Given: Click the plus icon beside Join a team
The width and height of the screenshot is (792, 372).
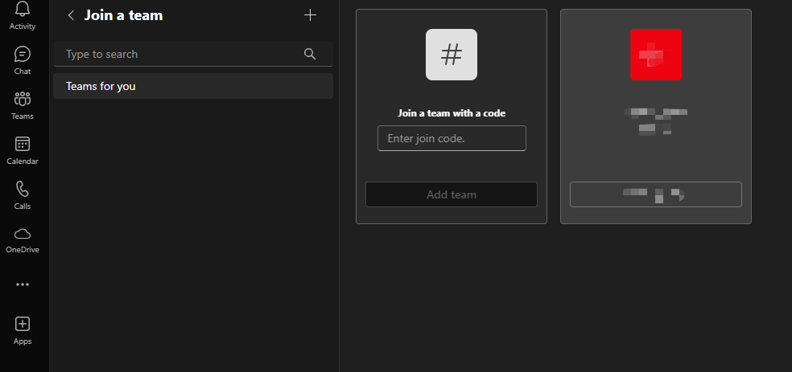Looking at the screenshot, I should point(310,15).
